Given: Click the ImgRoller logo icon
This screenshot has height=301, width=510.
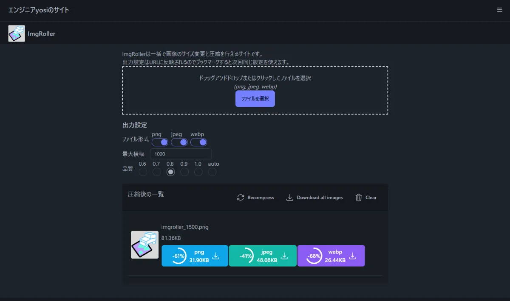Looking at the screenshot, I should (17, 33).
